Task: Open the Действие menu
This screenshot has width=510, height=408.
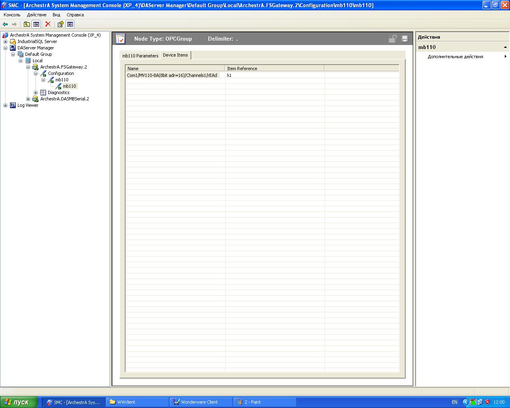Action: click(x=37, y=15)
